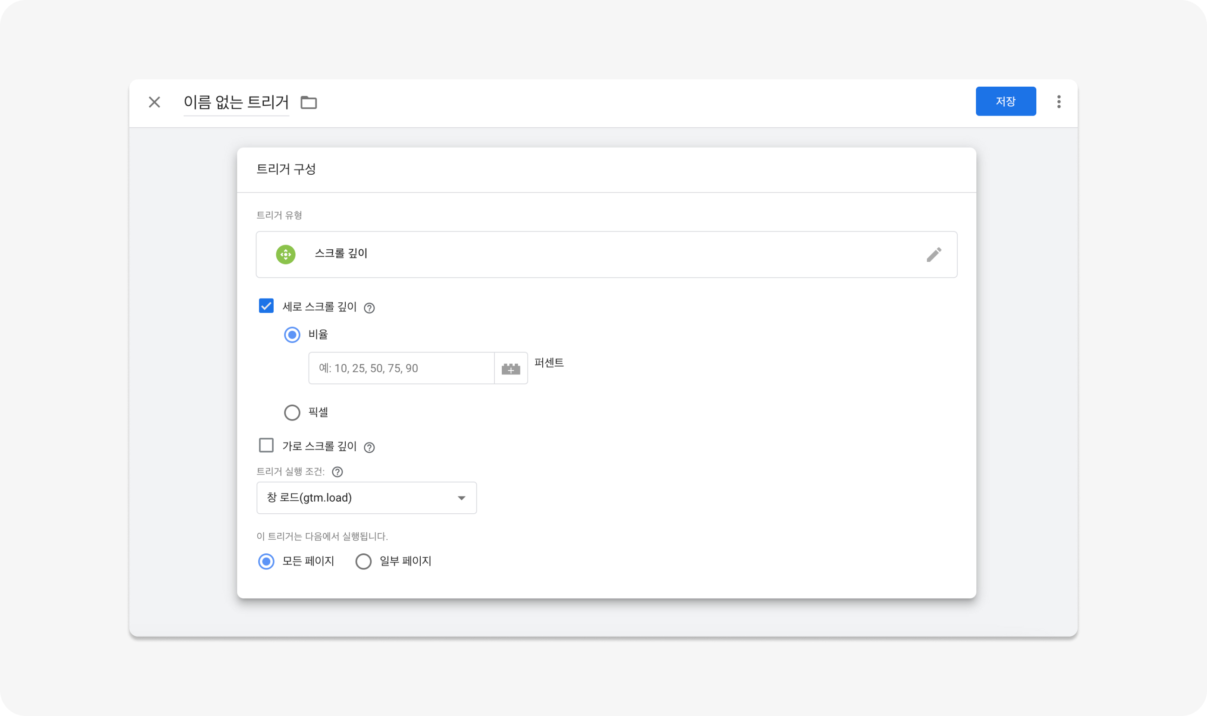Image resolution: width=1207 pixels, height=716 pixels.
Task: Click the 트리거 구성 heading
Action: pyautogui.click(x=286, y=169)
